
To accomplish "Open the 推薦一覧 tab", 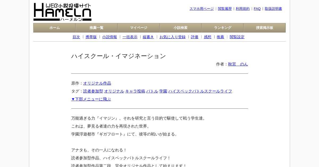I will (96, 28).
